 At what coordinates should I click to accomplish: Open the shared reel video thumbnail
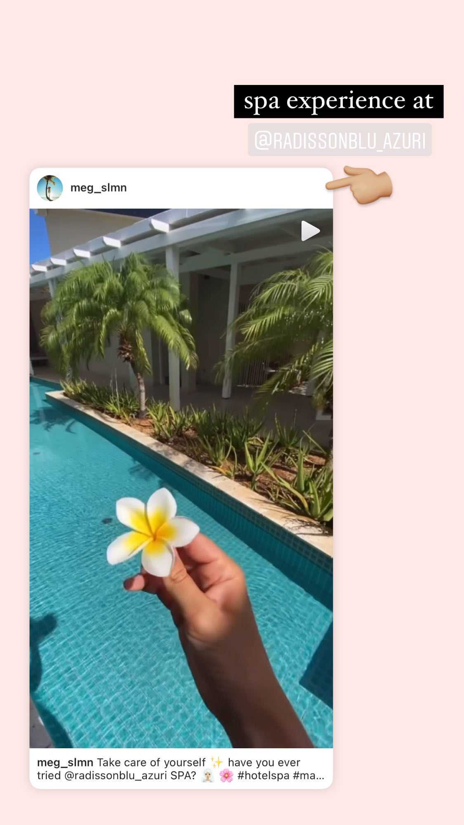pyautogui.click(x=181, y=478)
